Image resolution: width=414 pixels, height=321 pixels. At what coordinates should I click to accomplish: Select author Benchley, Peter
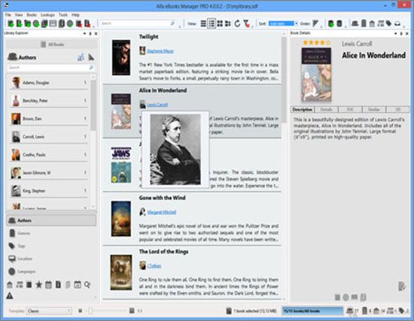point(50,101)
